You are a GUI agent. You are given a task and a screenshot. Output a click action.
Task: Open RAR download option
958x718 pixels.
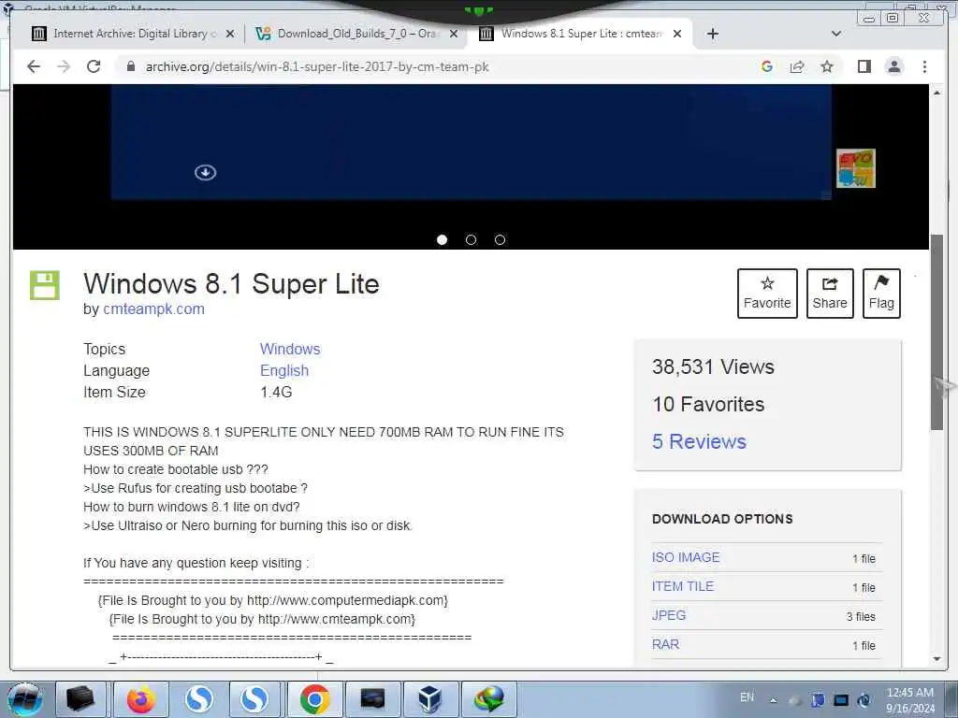[x=665, y=644]
